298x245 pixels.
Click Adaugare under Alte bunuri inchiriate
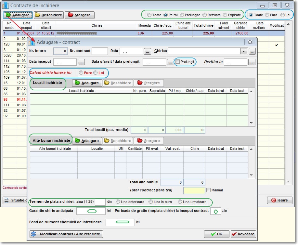pyautogui.click(x=87, y=141)
